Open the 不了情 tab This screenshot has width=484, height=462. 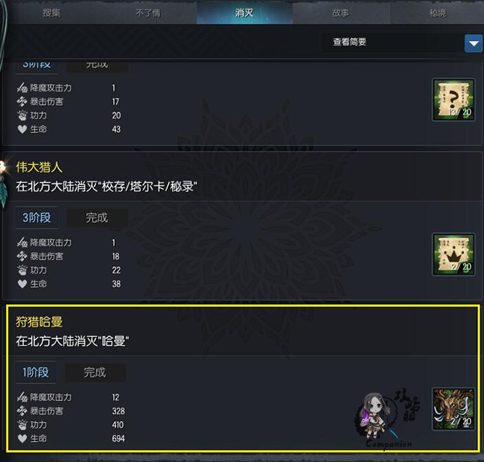(148, 13)
